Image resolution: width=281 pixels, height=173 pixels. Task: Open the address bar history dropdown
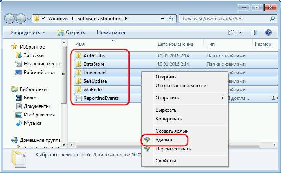pos(162,19)
